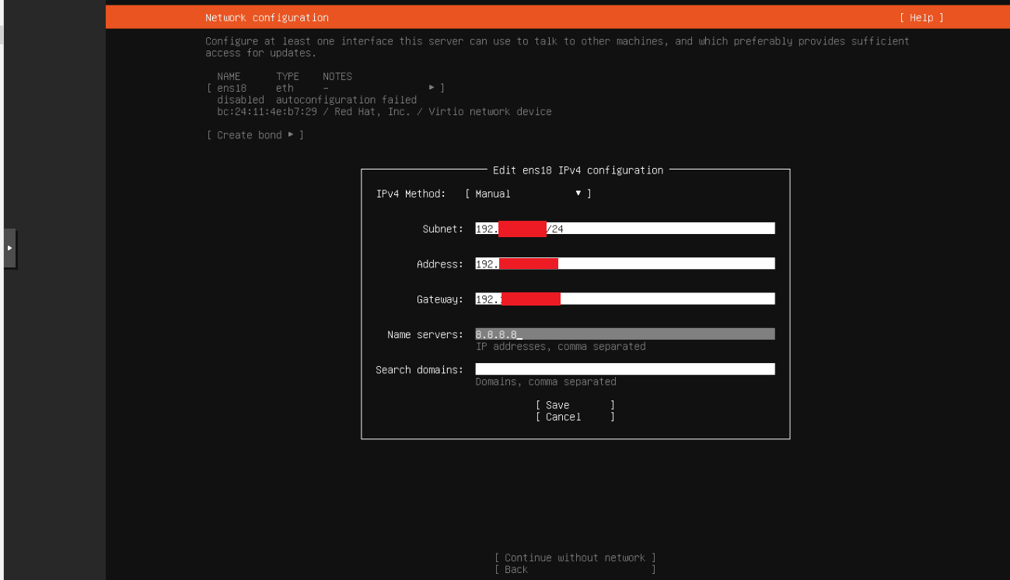Focus the Name servers field
The height and width of the screenshot is (580, 1010).
625,334
